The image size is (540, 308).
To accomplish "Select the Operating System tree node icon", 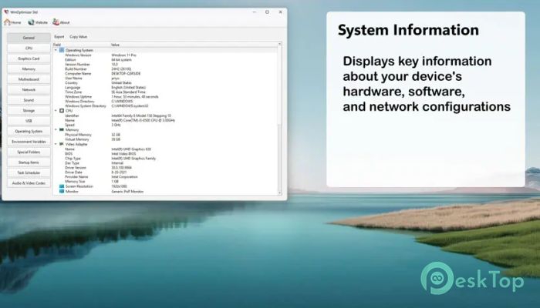I will (62, 50).
